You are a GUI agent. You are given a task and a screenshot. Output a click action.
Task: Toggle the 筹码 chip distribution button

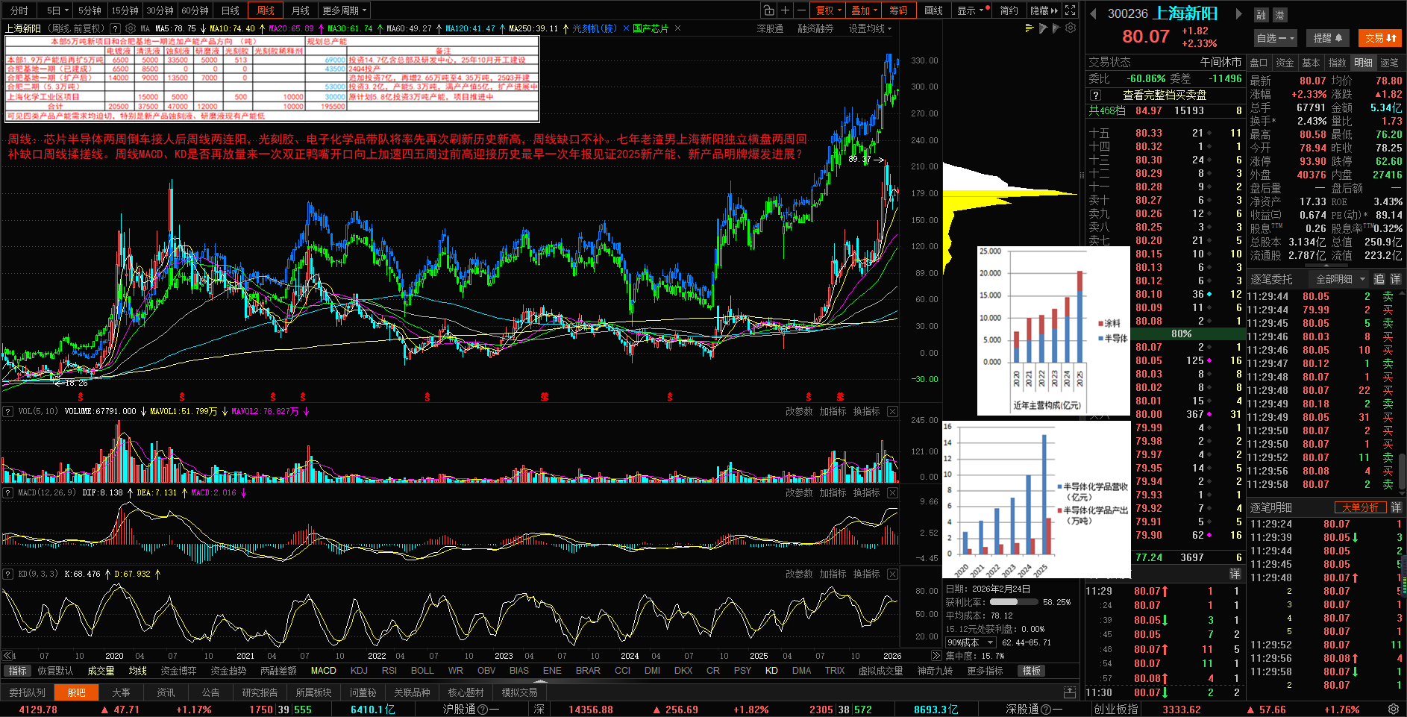coord(898,10)
